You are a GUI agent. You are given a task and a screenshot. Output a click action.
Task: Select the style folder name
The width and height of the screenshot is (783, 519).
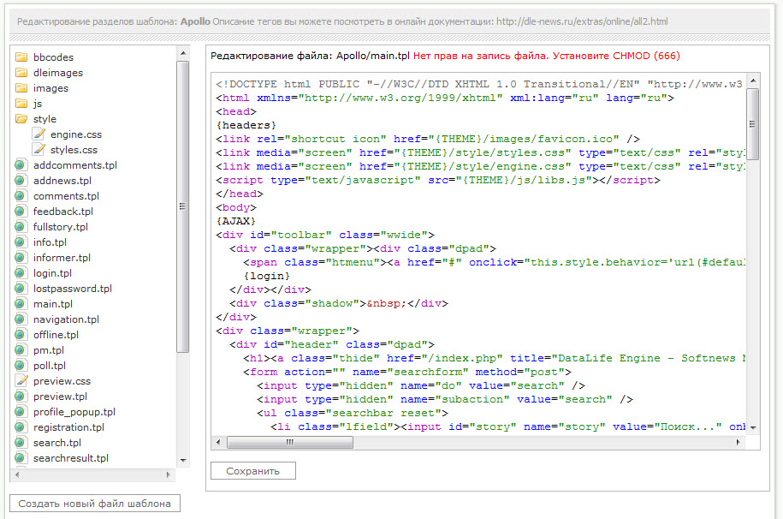(x=44, y=119)
